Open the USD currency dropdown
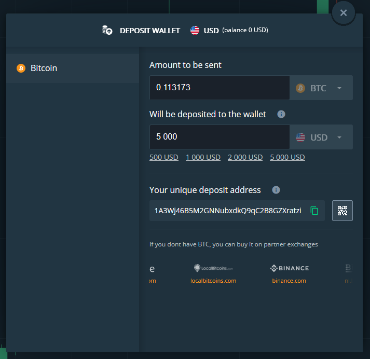Image resolution: width=370 pixels, height=359 pixels. click(321, 137)
